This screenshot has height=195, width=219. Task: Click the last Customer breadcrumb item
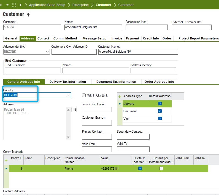[126, 5]
